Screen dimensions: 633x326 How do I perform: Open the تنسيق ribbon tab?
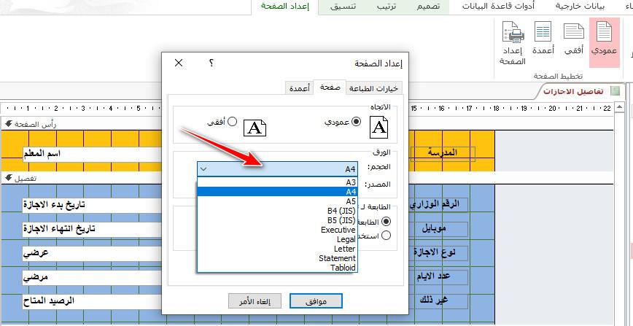point(343,7)
